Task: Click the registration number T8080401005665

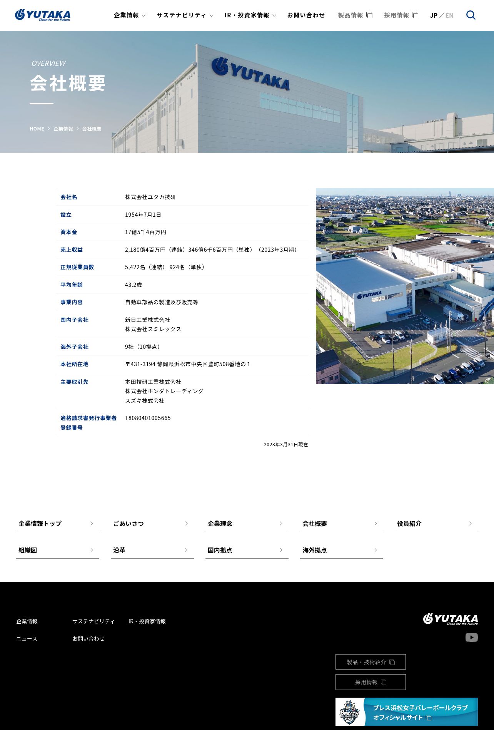Action: click(x=148, y=418)
